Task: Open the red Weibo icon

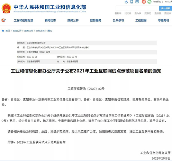Action: pyautogui.click(x=144, y=2)
